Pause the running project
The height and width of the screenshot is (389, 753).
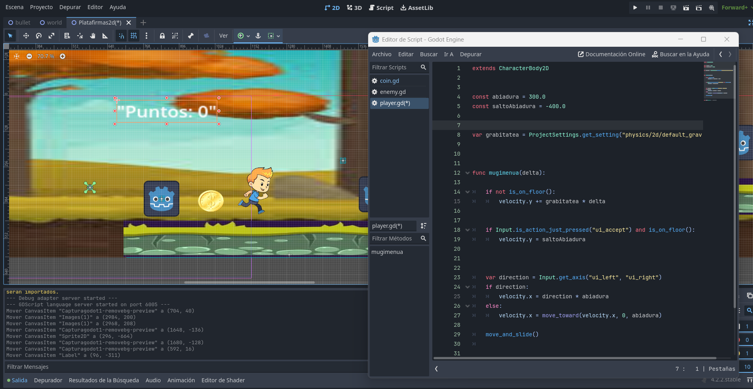tap(648, 8)
